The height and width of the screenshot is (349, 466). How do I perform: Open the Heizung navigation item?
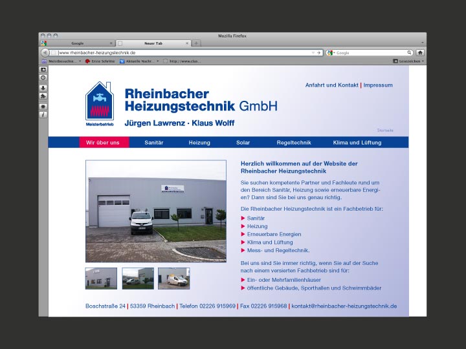(x=199, y=142)
